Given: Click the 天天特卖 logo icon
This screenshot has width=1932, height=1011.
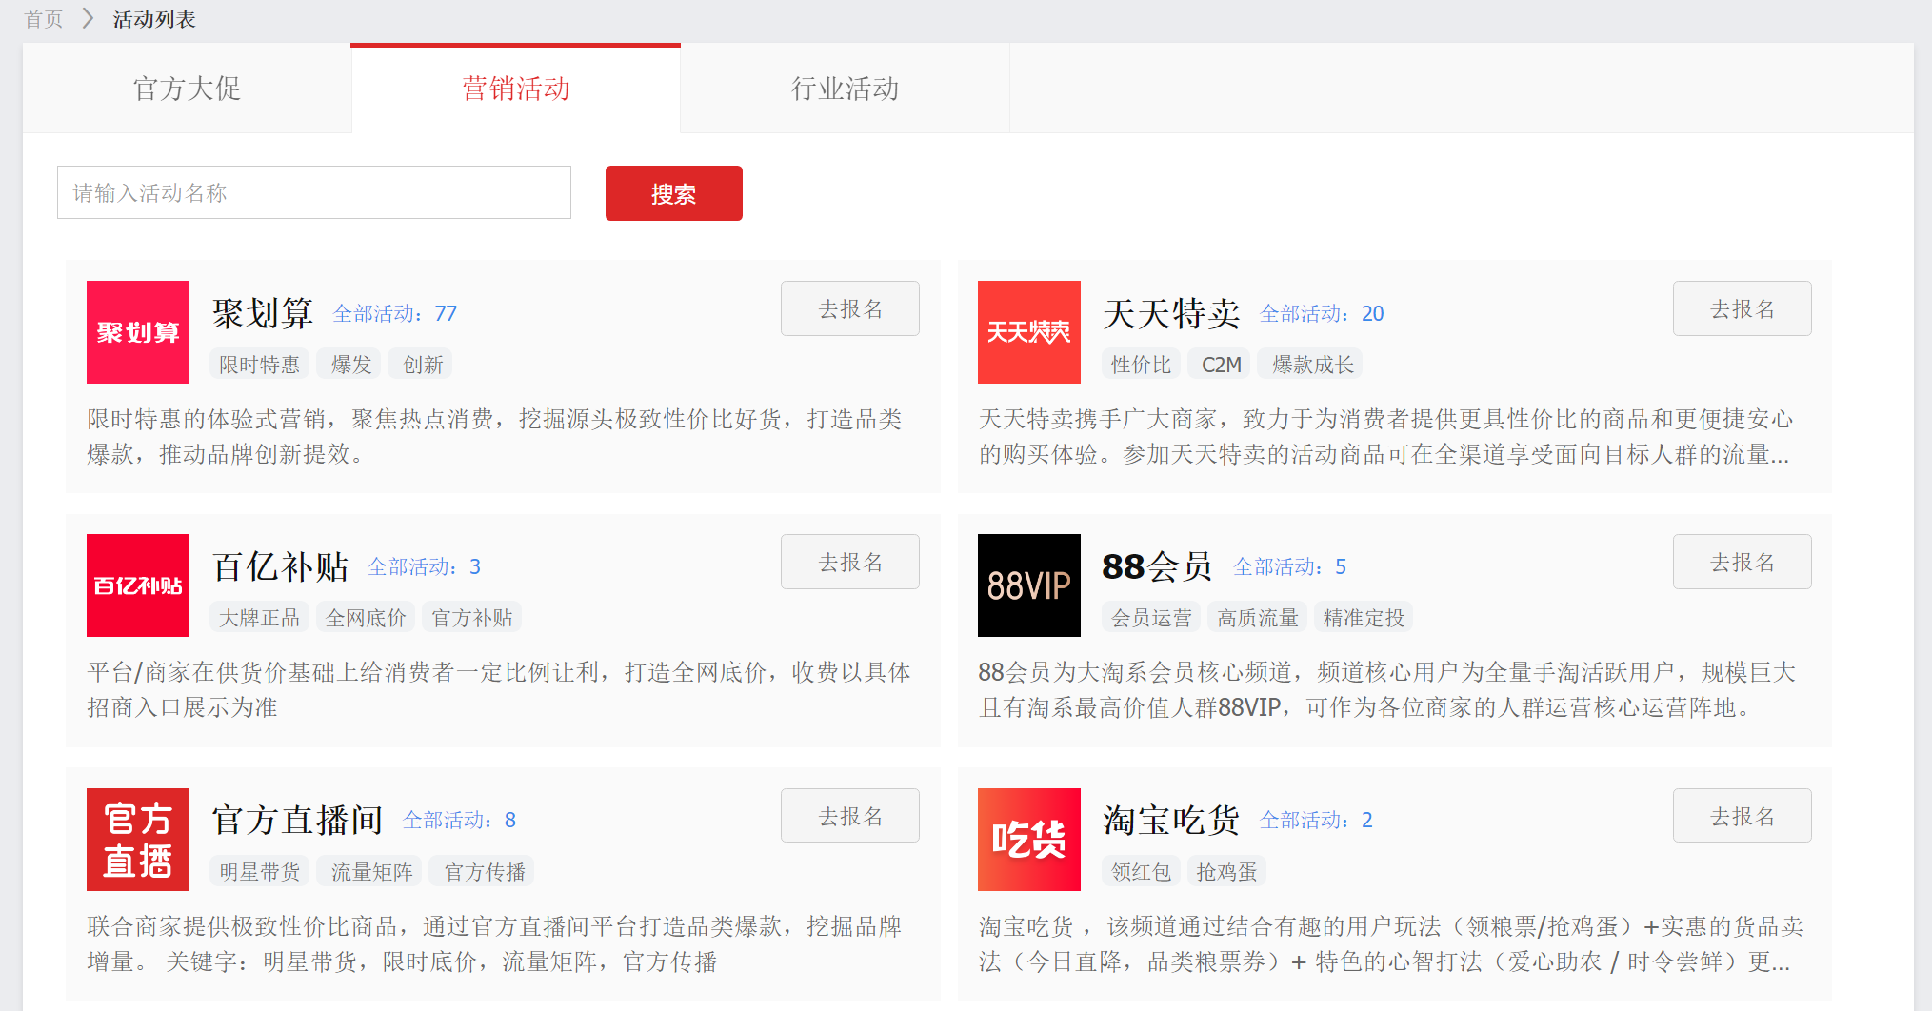Looking at the screenshot, I should click(x=1029, y=332).
